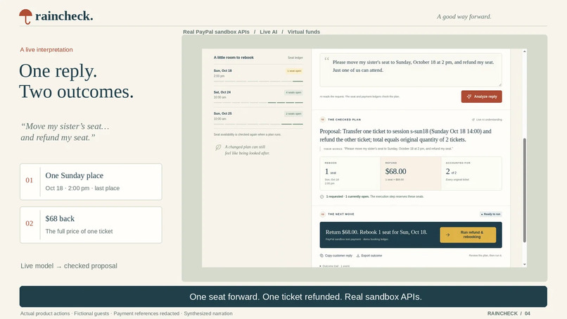Screen dimensions: 567x319
Task: Click into the customer reply text area
Action: tap(411, 70)
